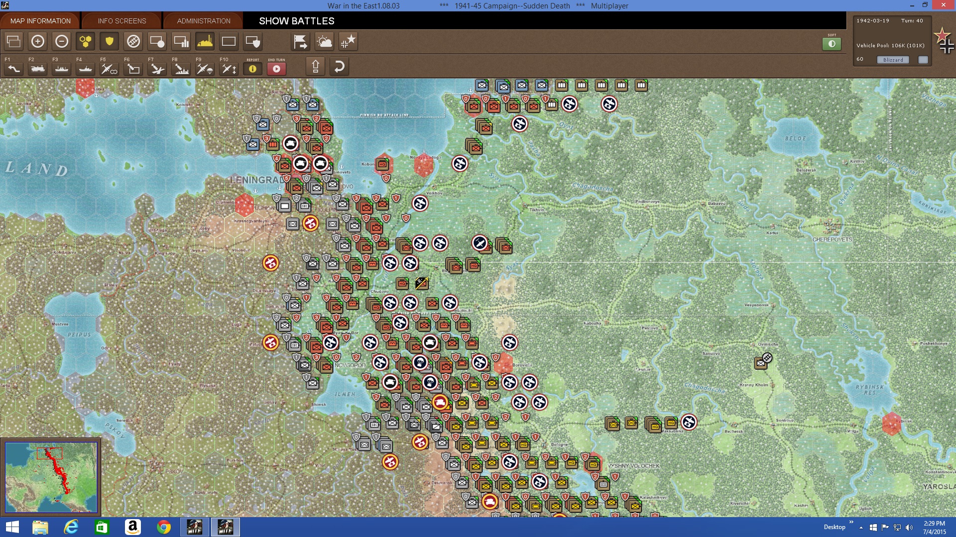956x537 pixels.
Task: Select F4 amphibious ship mode
Action: pyautogui.click(x=85, y=69)
